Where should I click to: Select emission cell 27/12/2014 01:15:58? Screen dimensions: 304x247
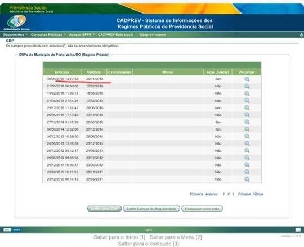tap(62, 122)
